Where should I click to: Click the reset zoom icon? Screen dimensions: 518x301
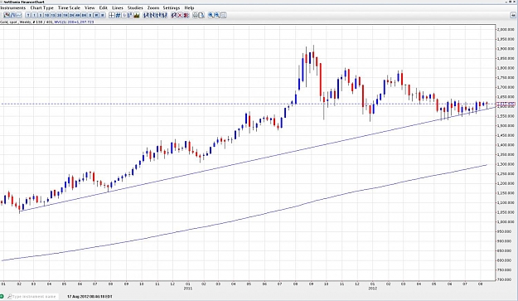(x=223, y=15)
